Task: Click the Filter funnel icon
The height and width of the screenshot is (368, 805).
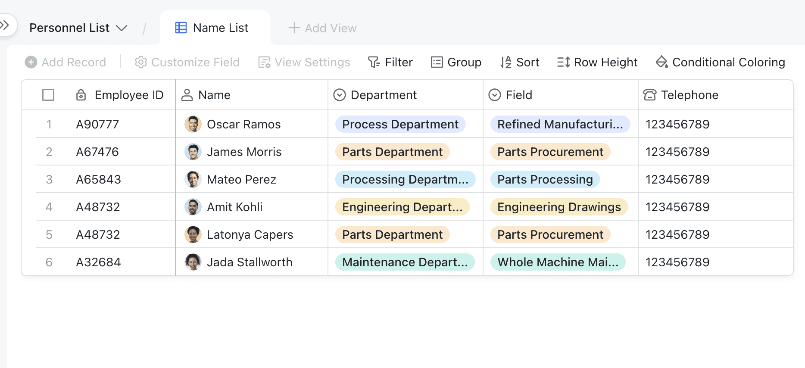Action: [x=374, y=62]
